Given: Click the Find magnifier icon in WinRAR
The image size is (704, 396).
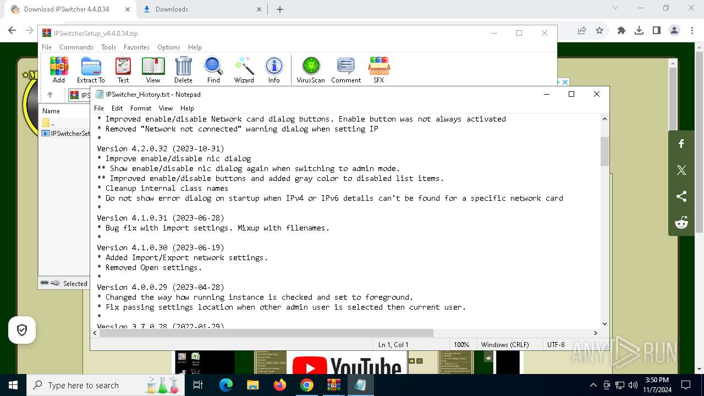Looking at the screenshot, I should (213, 70).
